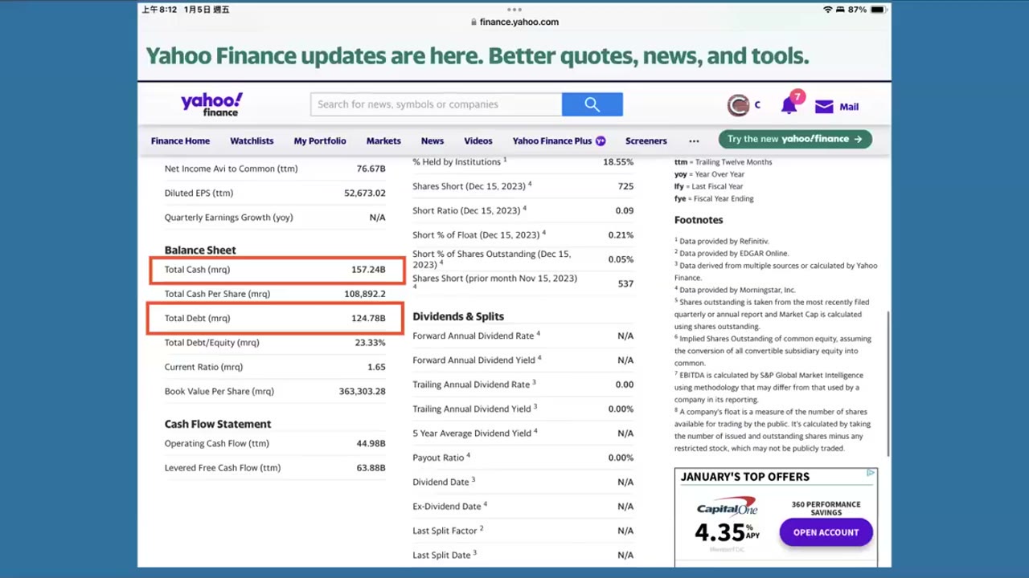
Task: Click Total Debt (mrq) row label
Action: [197, 319]
